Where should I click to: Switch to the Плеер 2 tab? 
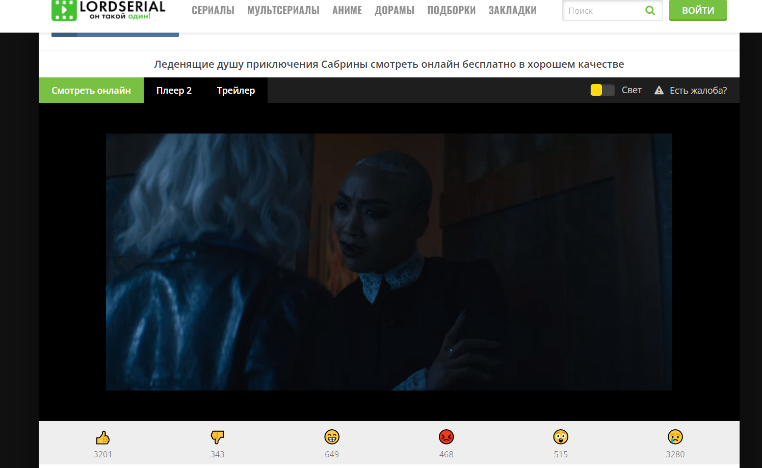174,90
